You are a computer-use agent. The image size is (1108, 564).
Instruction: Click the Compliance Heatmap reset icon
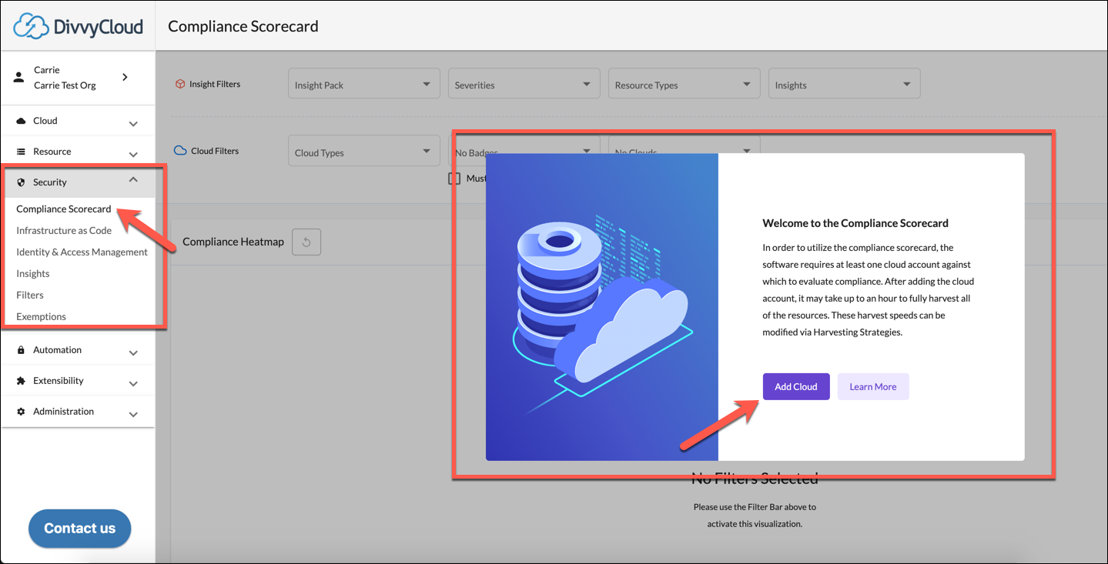point(306,242)
